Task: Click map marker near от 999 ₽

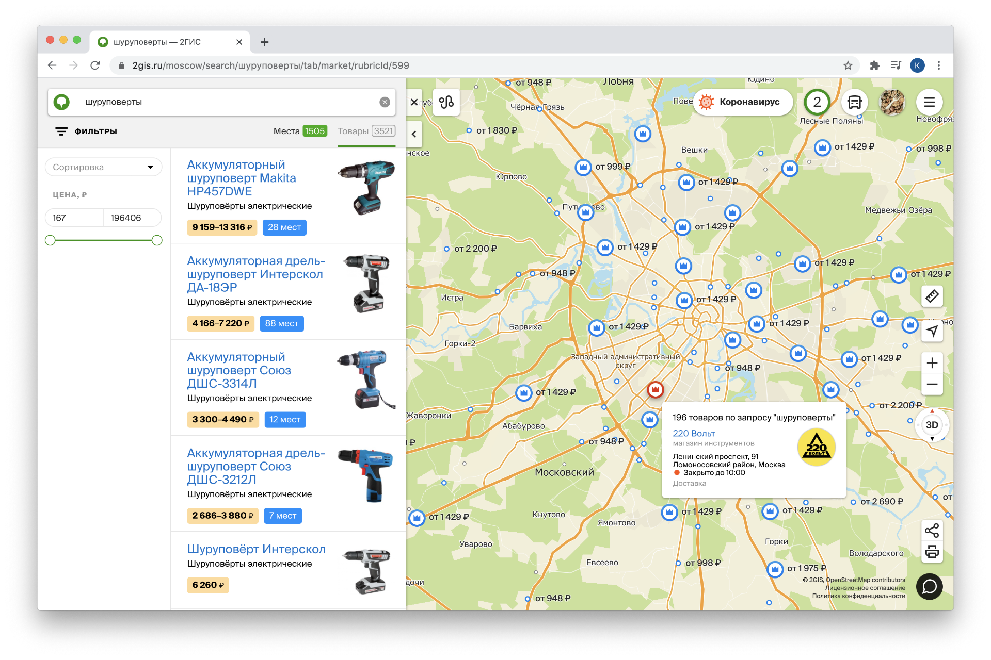Action: 583,168
